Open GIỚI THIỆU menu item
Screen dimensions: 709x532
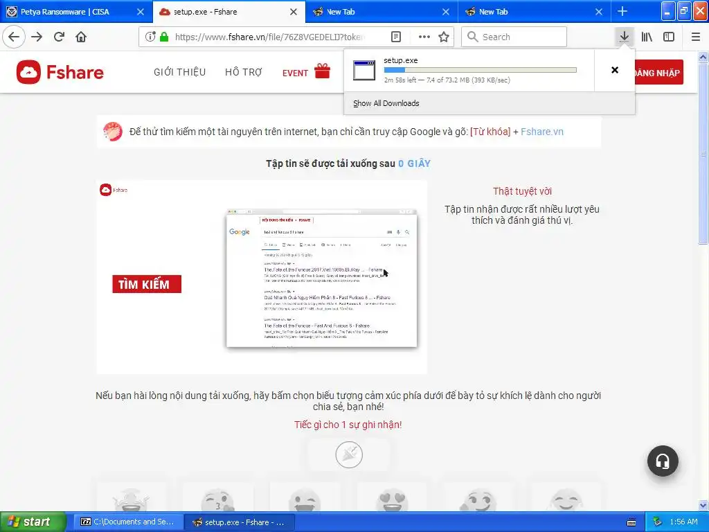click(x=179, y=72)
